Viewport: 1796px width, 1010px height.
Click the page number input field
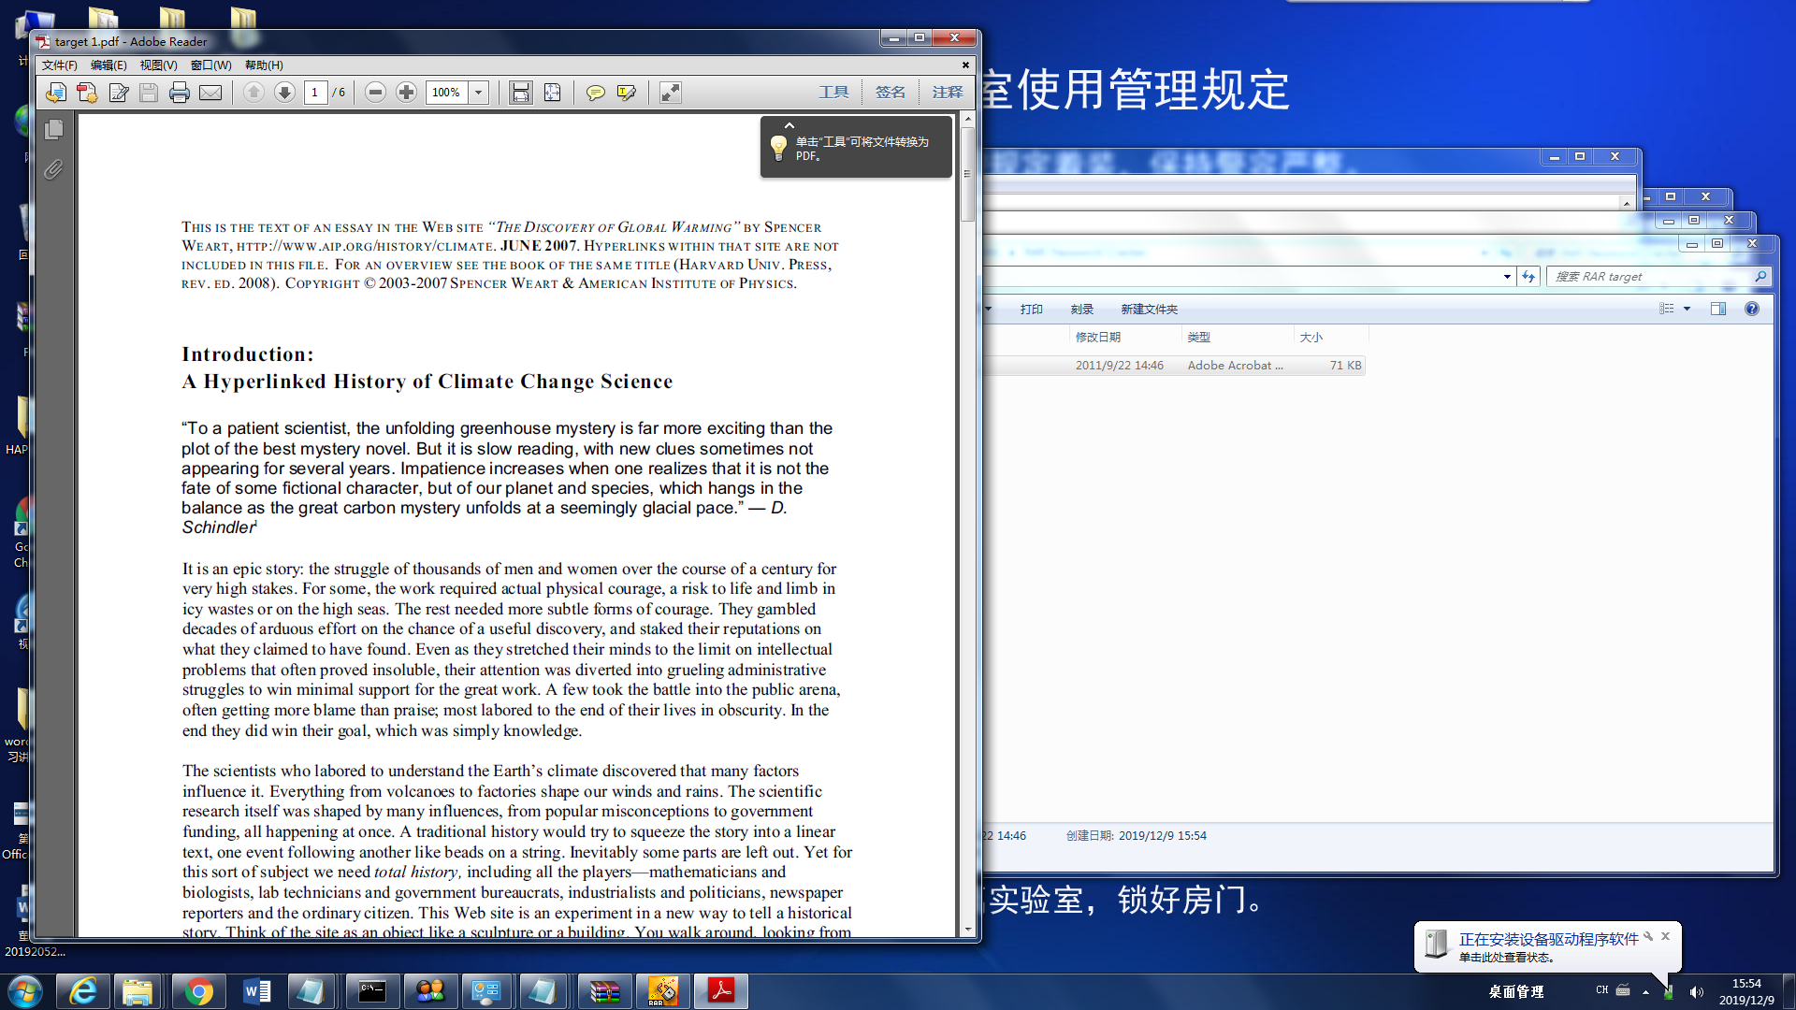pos(315,93)
